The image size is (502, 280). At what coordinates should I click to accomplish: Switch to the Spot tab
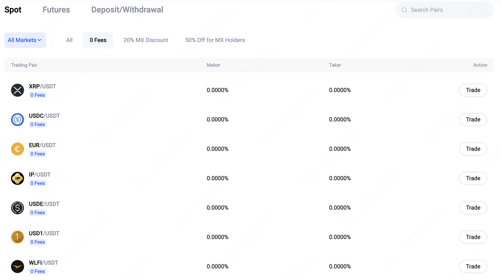13,10
